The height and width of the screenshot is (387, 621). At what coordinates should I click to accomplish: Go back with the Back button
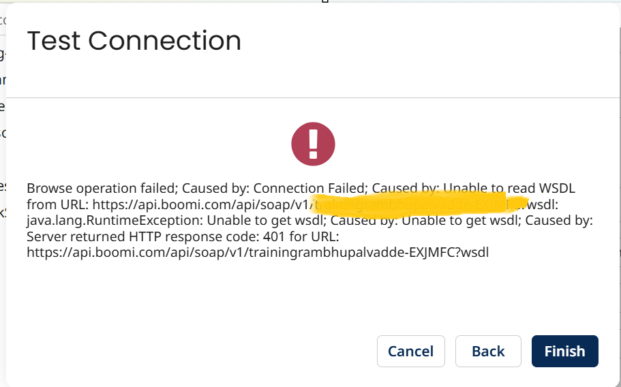point(488,351)
